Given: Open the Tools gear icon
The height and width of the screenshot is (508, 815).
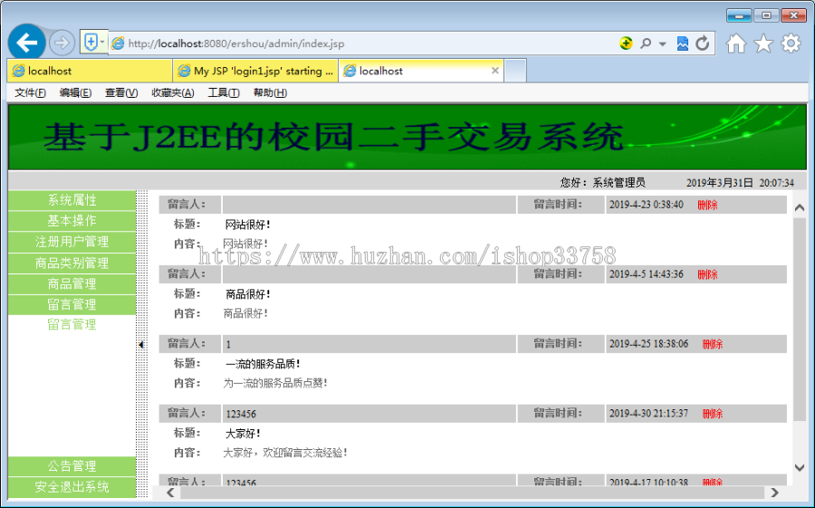Looking at the screenshot, I should pyautogui.click(x=791, y=43).
